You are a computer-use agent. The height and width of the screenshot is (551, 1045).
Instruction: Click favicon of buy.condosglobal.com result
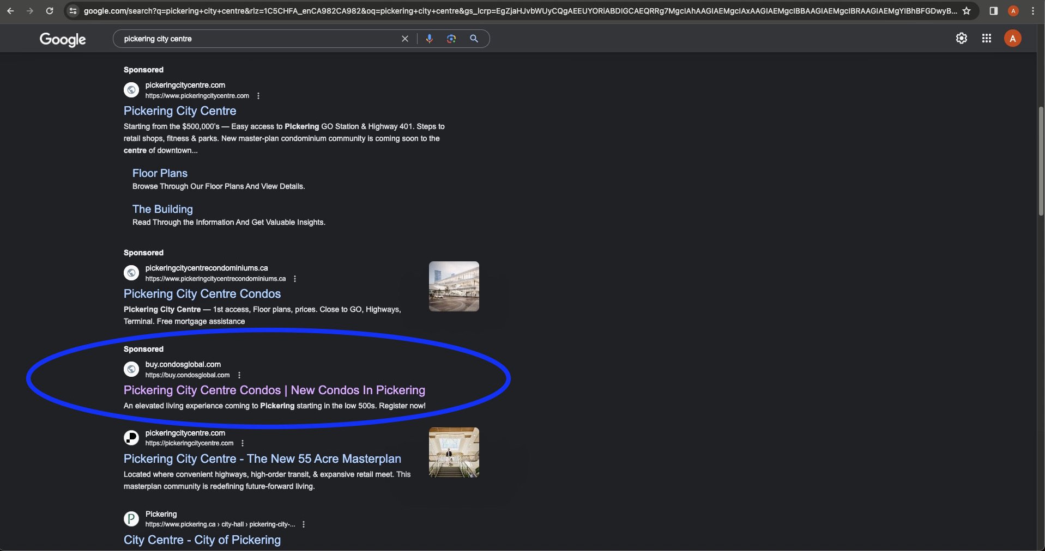(x=131, y=369)
